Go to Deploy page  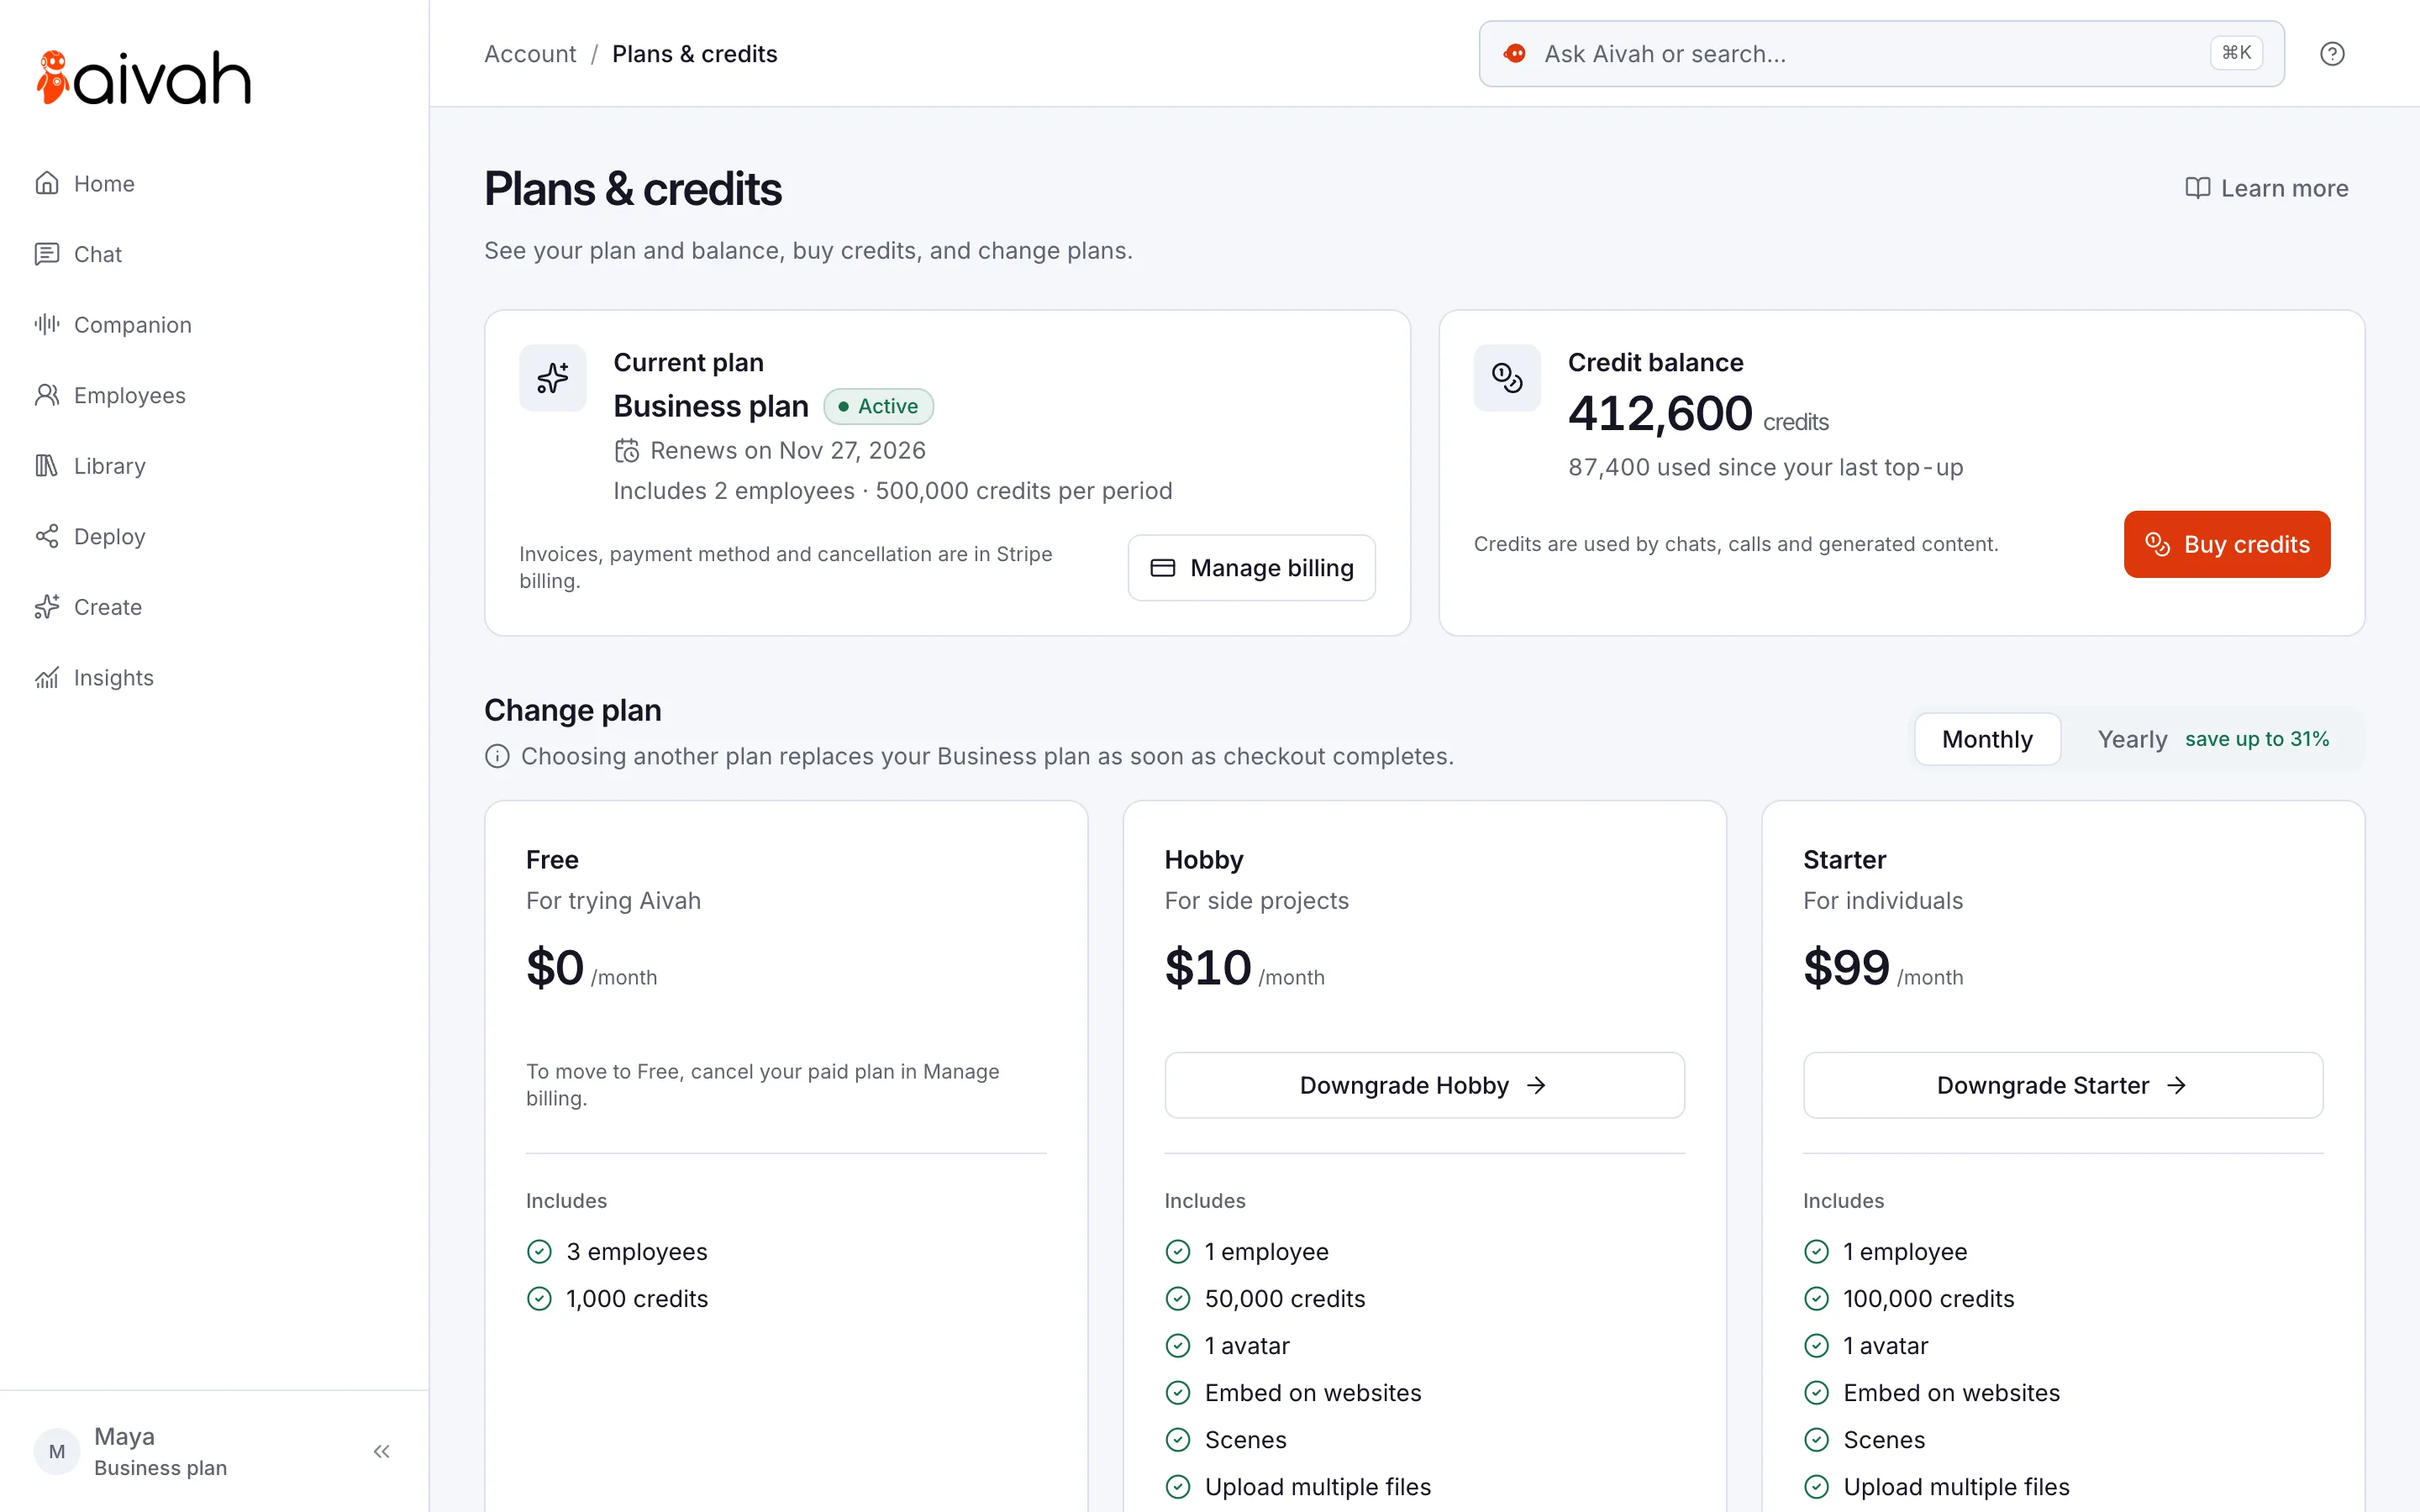(90, 536)
